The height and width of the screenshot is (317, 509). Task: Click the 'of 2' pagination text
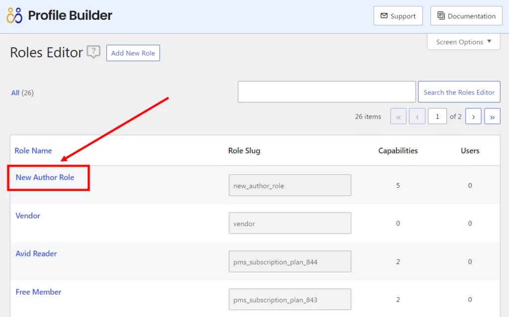tap(455, 116)
